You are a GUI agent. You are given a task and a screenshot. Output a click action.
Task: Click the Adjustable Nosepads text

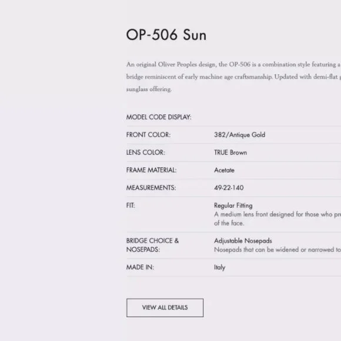(x=243, y=240)
